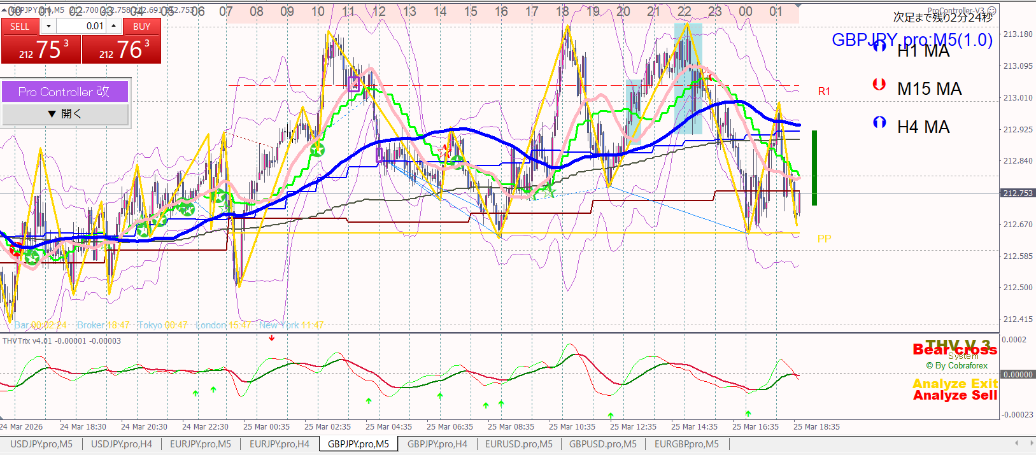Click the red arrow in THVTrix indicator window
Image resolution: width=1036 pixels, height=455 pixels.
[272, 338]
